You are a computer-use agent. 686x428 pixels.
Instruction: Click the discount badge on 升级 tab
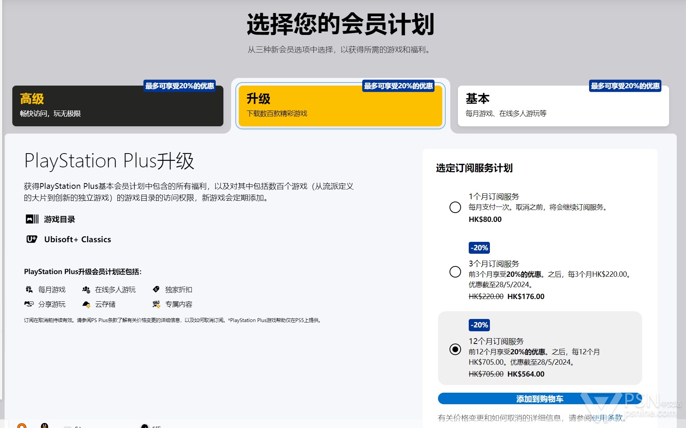click(x=398, y=86)
